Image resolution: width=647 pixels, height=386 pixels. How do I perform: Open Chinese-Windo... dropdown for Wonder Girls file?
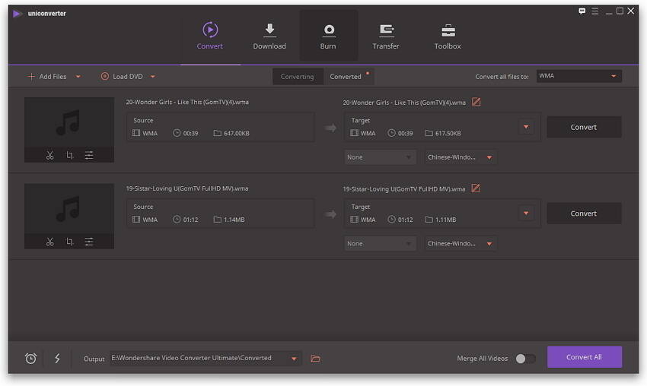coord(461,157)
